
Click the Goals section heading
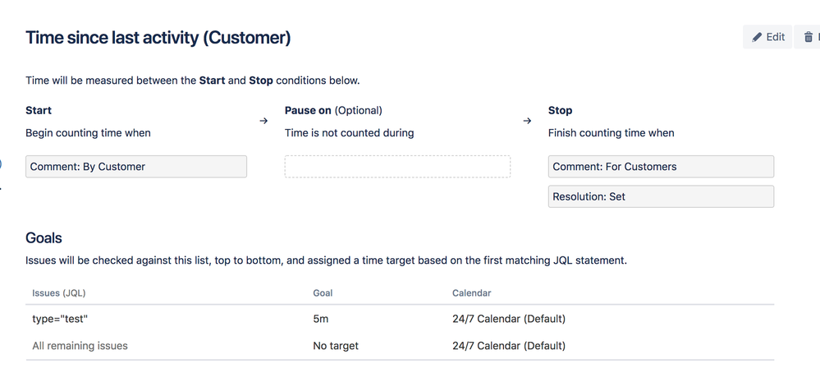tap(44, 238)
